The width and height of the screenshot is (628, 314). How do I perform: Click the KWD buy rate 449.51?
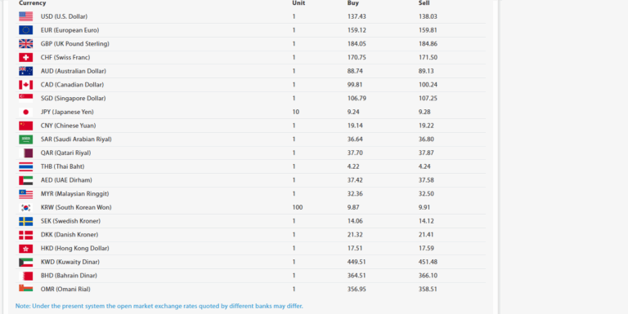357,262
